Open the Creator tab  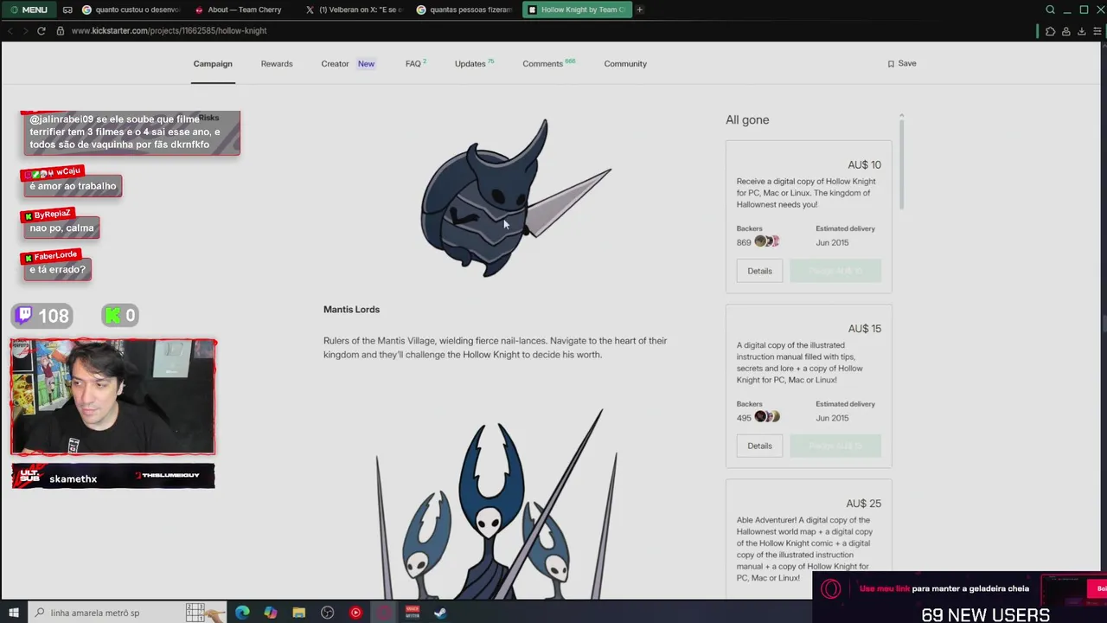(x=335, y=63)
